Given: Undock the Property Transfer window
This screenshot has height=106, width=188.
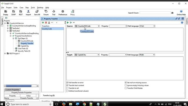Looking at the screenshot, I should tap(176, 19).
